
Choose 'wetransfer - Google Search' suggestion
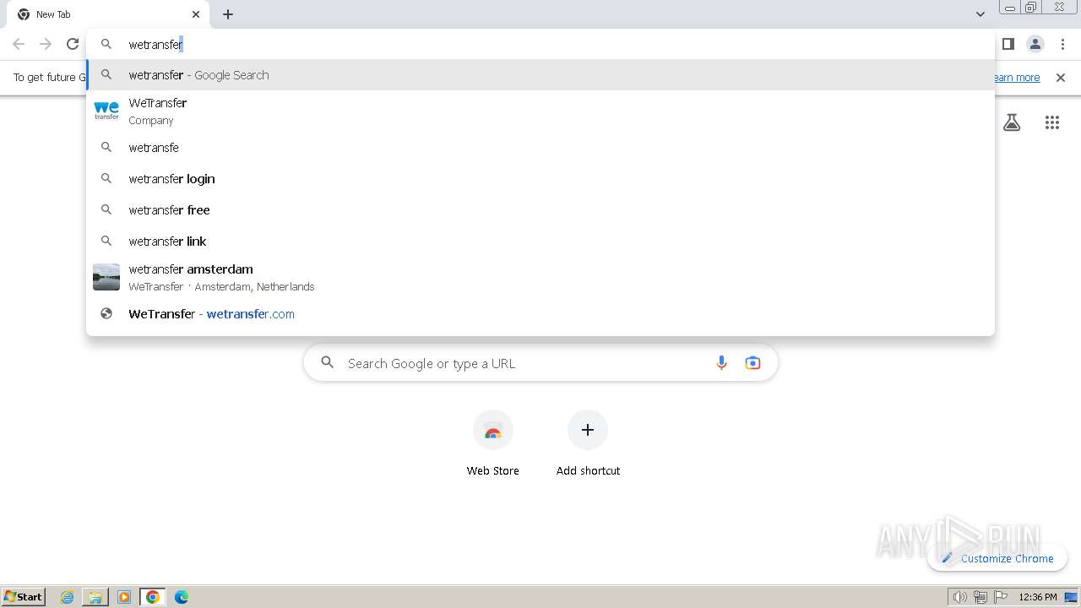(540, 75)
